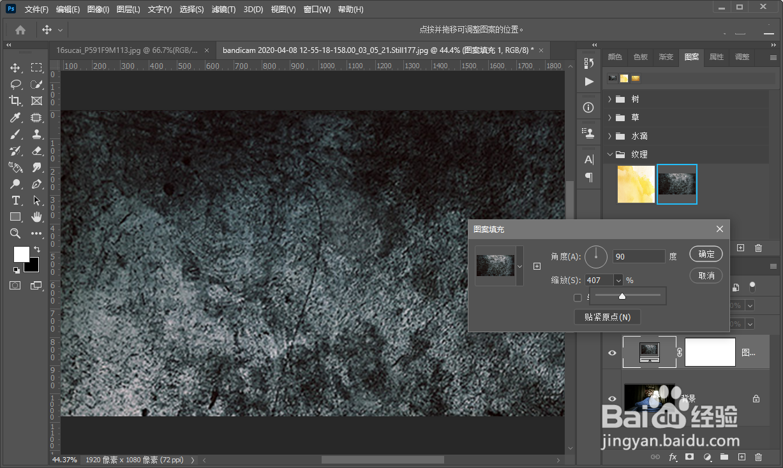This screenshot has width=783, height=468.
Task: Select the Clone Stamp tool
Action: coord(36,134)
